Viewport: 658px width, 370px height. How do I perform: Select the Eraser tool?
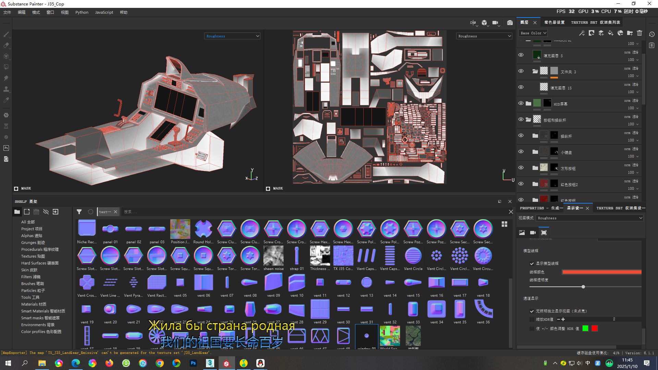6,45
